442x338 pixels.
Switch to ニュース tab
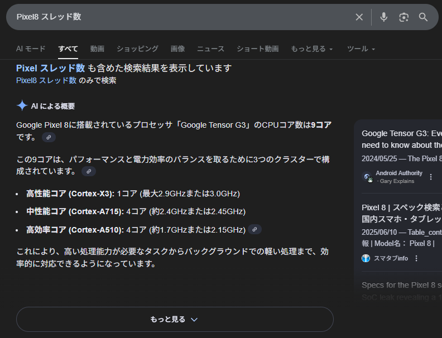210,49
